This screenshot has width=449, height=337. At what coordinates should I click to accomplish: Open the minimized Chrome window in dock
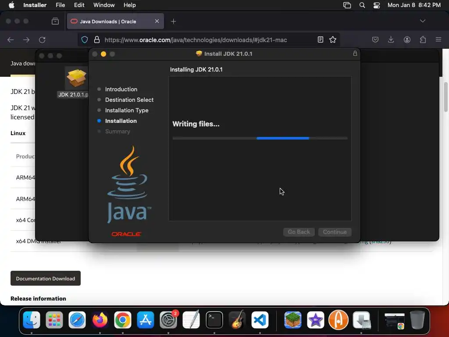click(x=395, y=320)
